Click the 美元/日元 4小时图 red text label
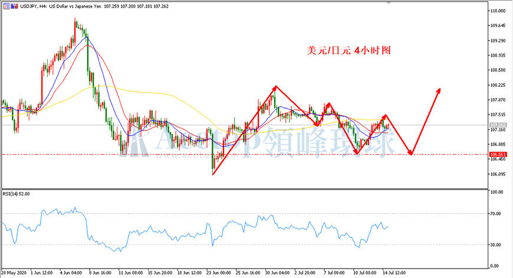The height and width of the screenshot is (278, 513). (348, 50)
